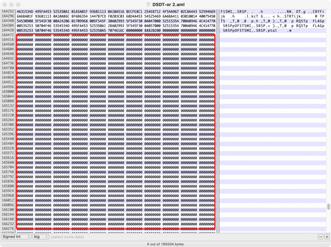Image resolution: width=331 pixels, height=247 pixels.
Task: Select hex value 40075450
Action: (x=207, y=16)
